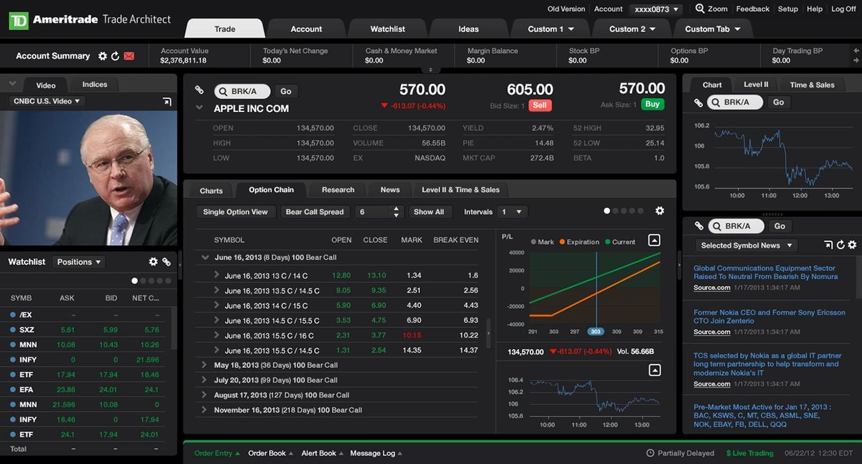Viewport: 862px width, 464px height.
Task: Open the Account Summary mail envelope icon
Action: click(129, 56)
